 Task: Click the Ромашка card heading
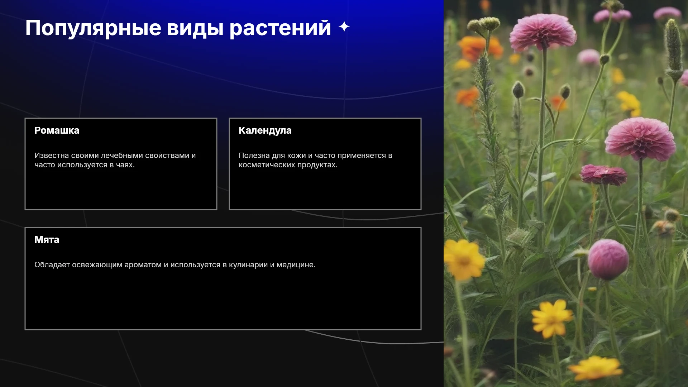[x=57, y=130]
